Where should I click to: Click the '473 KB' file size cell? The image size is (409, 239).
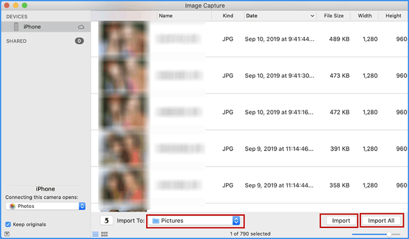click(339, 75)
